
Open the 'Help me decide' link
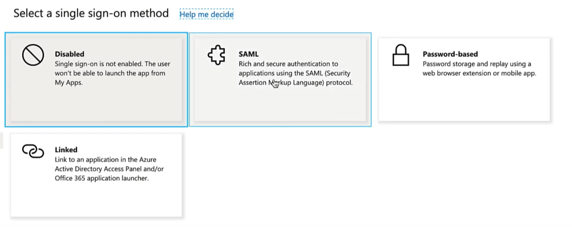tap(206, 14)
